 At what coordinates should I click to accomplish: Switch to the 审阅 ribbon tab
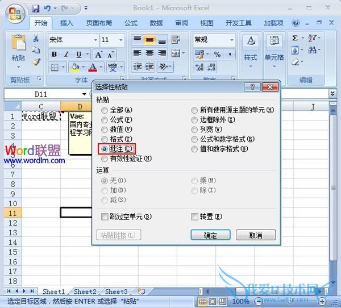(182, 23)
